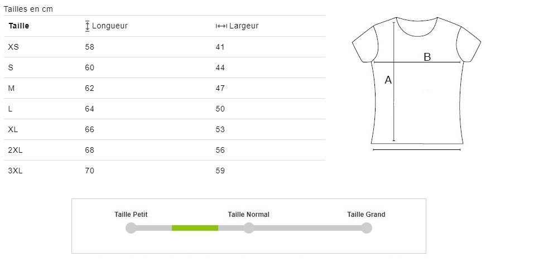Select the M size row

point(165,88)
